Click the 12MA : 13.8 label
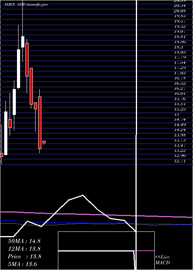Image resolution: width=193 pixels, height=270 pixels. pyautogui.click(x=24, y=249)
